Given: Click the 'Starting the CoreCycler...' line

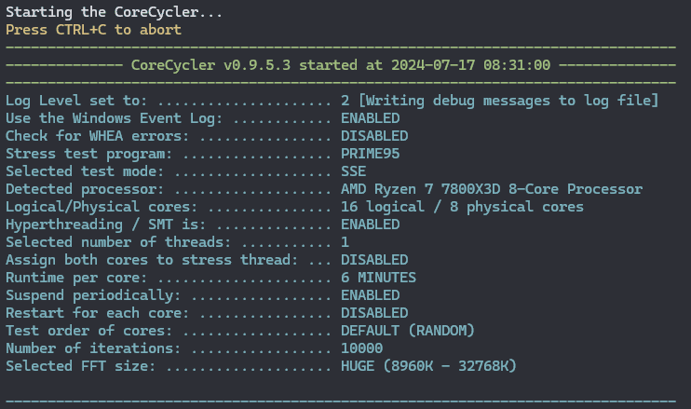Looking at the screenshot, I should [x=114, y=12].
